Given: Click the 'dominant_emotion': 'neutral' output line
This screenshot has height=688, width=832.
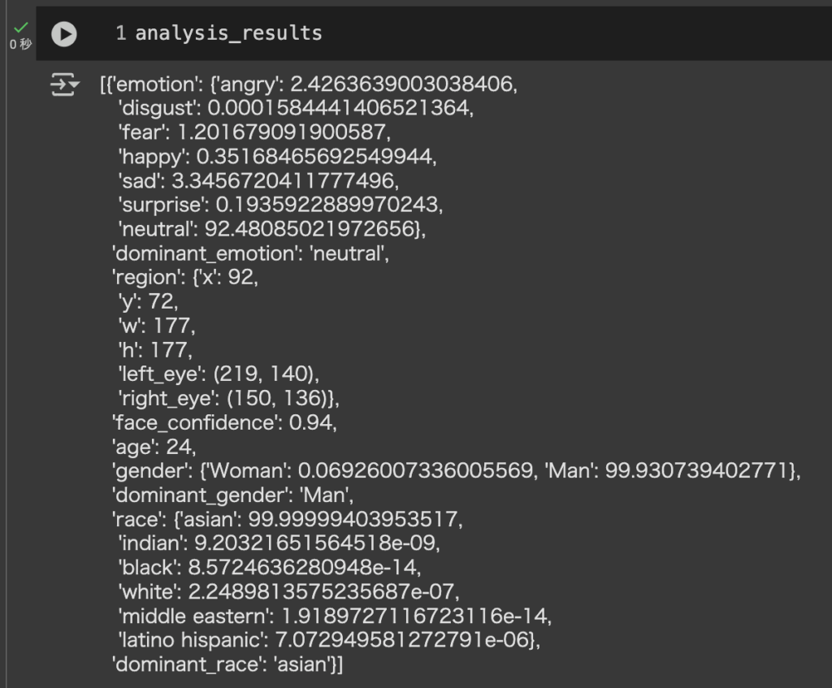Looking at the screenshot, I should (251, 253).
